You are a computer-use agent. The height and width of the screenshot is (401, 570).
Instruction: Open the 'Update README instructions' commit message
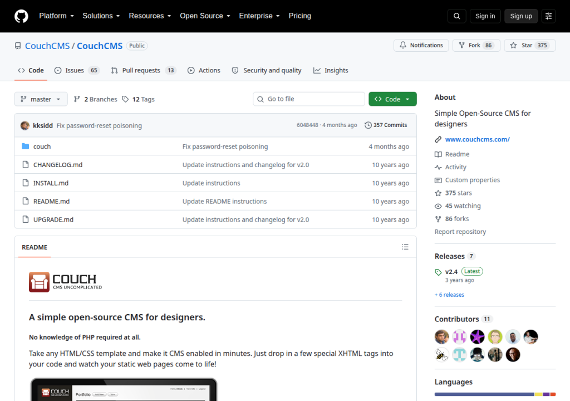coord(224,201)
